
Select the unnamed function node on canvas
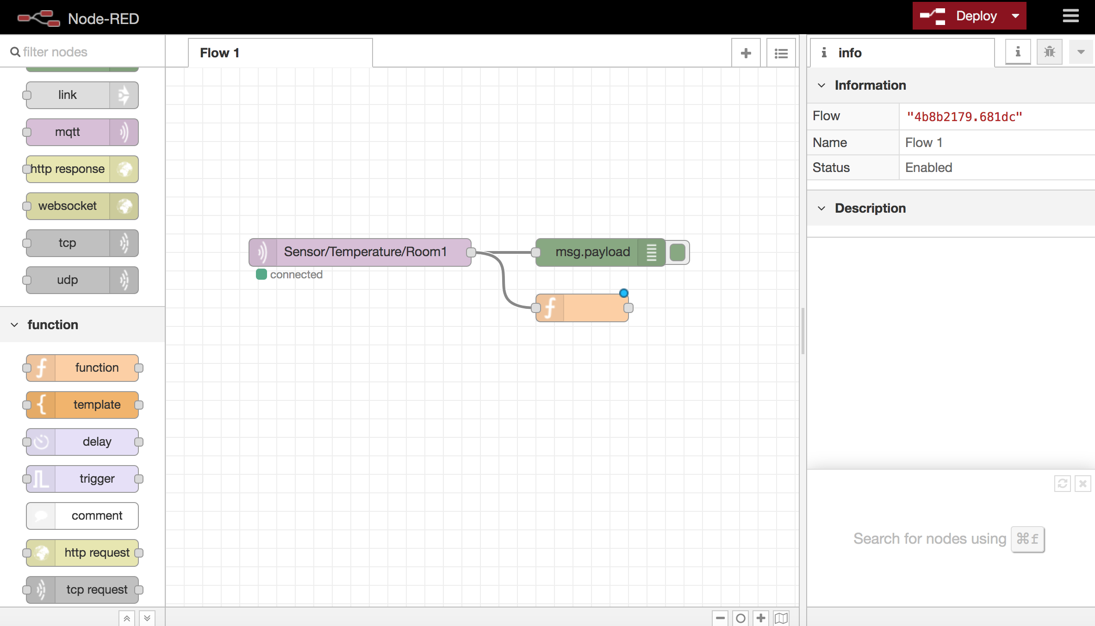click(x=582, y=308)
